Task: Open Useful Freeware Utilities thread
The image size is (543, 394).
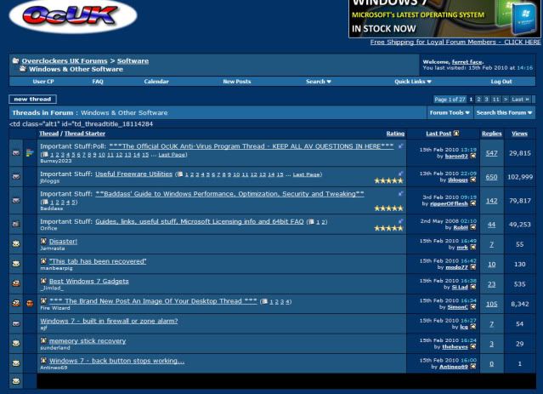Action: coord(133,174)
